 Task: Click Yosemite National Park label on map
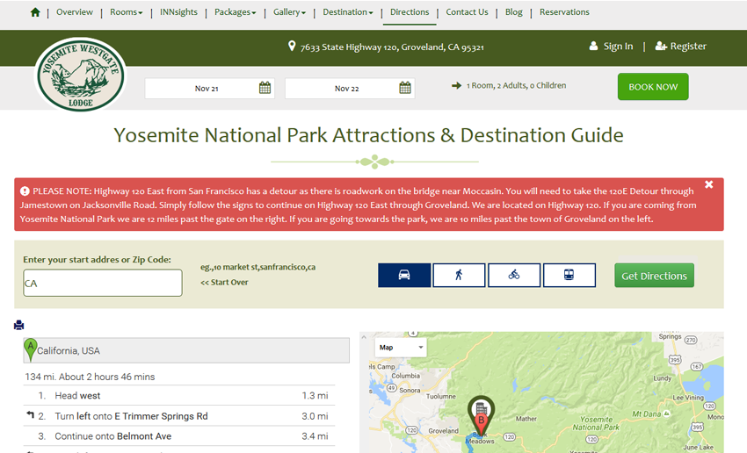pos(596,423)
